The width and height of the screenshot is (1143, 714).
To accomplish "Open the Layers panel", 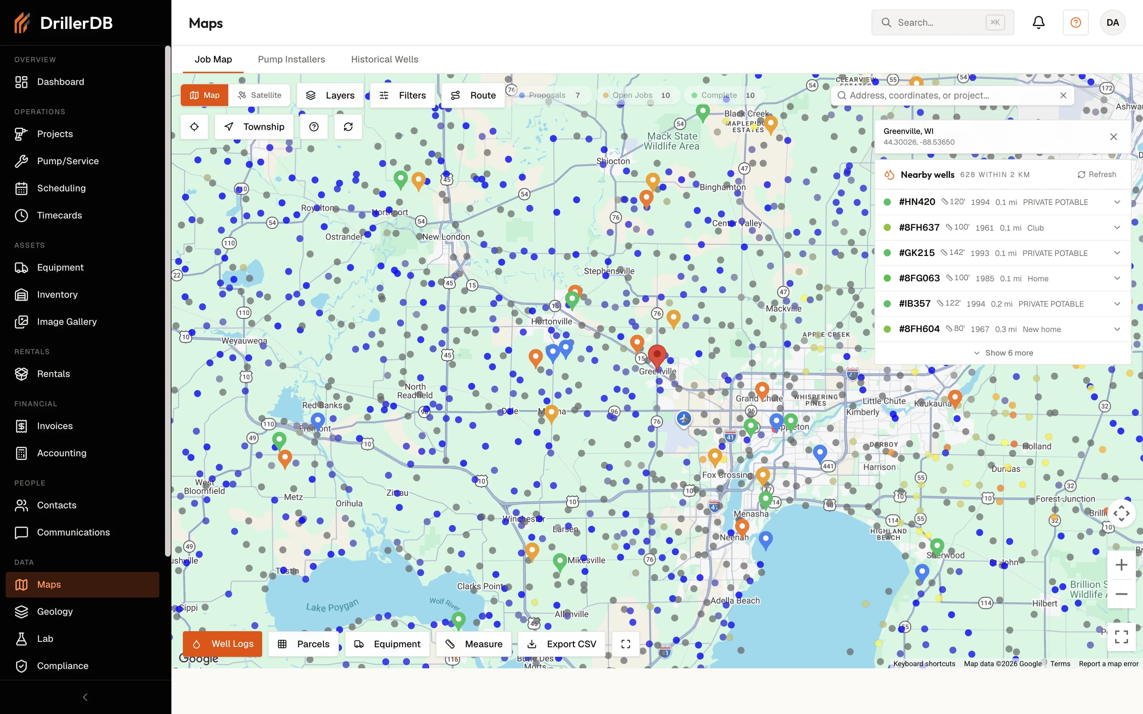I will point(330,95).
